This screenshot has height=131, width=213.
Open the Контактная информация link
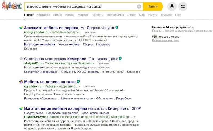40,72
